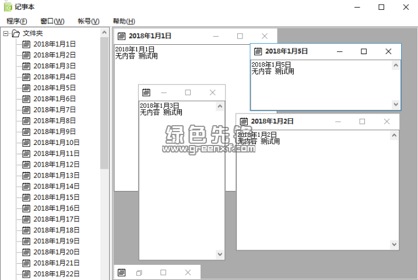Click title bar icon of 2018年1月5日 window
The width and height of the screenshot is (418, 280).
tap(258, 51)
